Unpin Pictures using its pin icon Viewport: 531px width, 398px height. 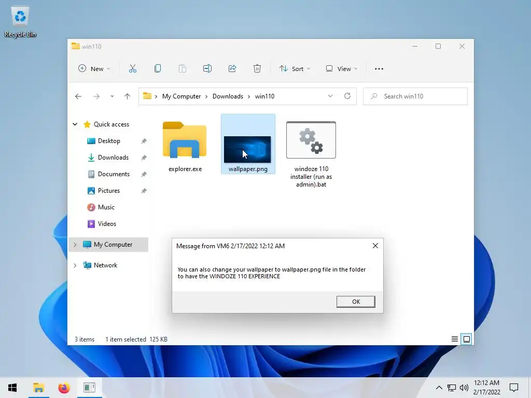coord(144,191)
